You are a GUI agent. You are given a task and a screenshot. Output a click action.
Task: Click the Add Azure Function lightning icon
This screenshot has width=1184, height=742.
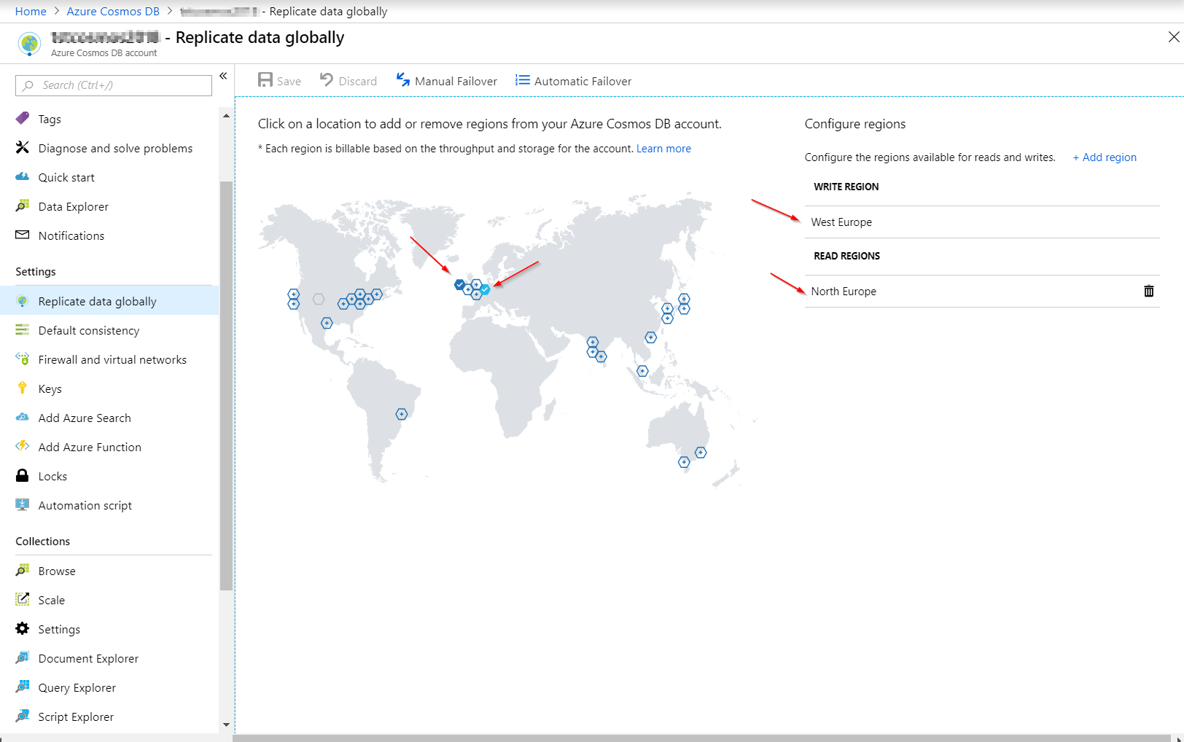(23, 446)
